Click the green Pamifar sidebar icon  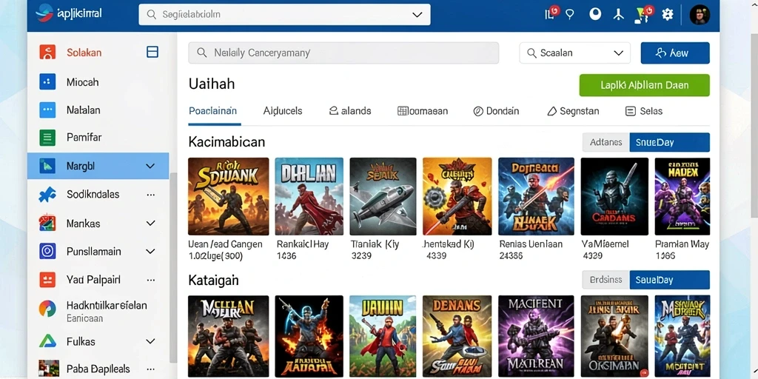click(x=47, y=138)
